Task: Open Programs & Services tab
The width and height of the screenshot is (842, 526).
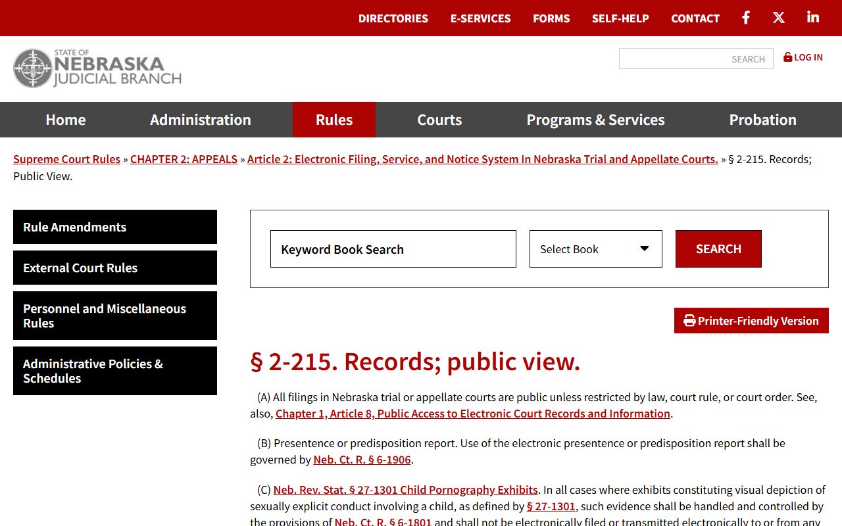Action: (595, 120)
